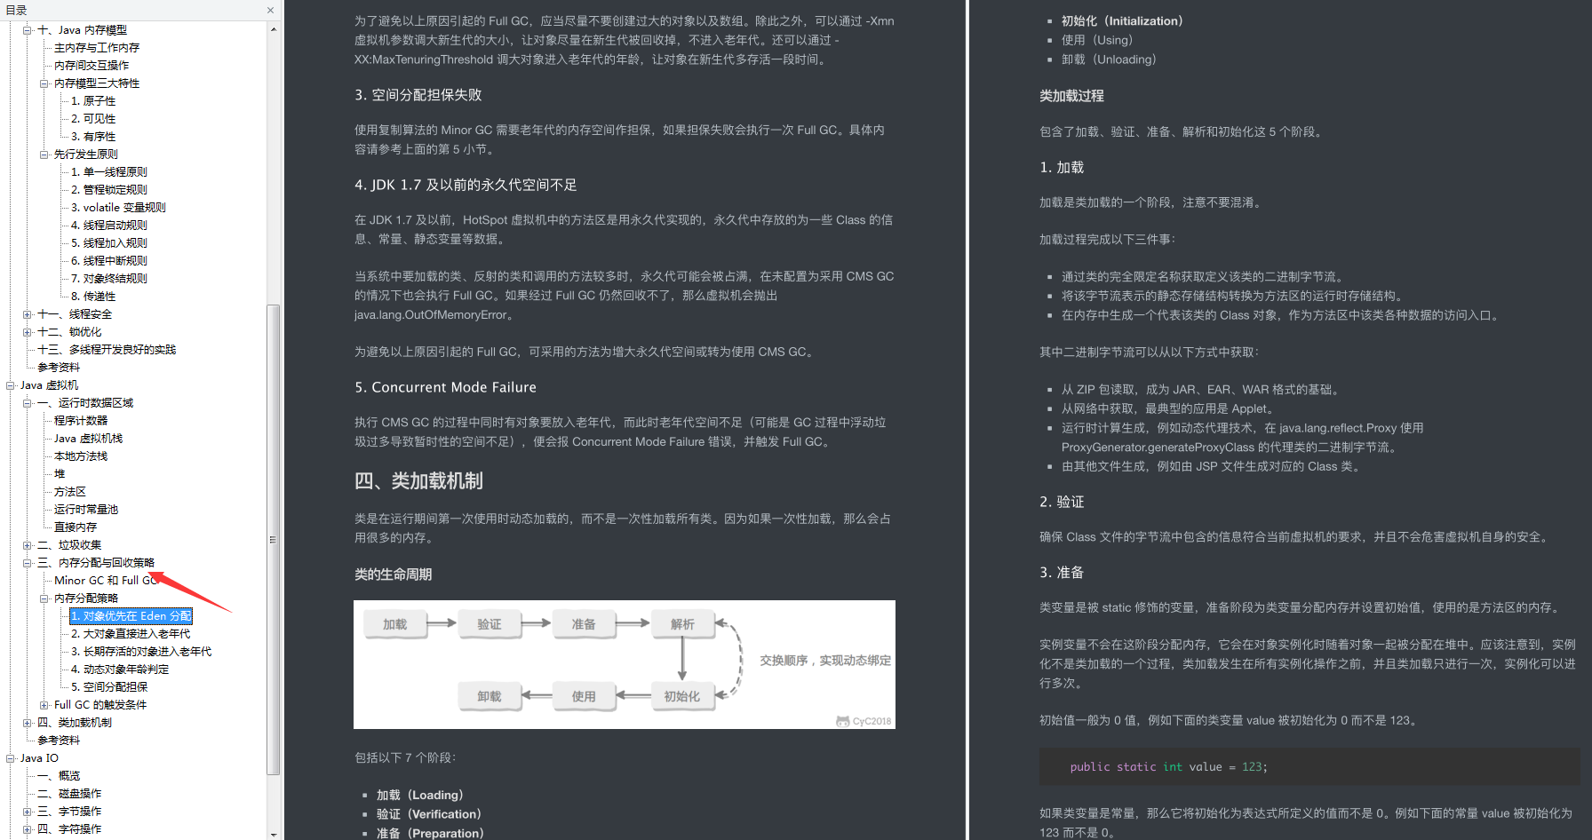Open 5. 空间分配担保 bookmark
This screenshot has width=1592, height=840.
tap(109, 687)
